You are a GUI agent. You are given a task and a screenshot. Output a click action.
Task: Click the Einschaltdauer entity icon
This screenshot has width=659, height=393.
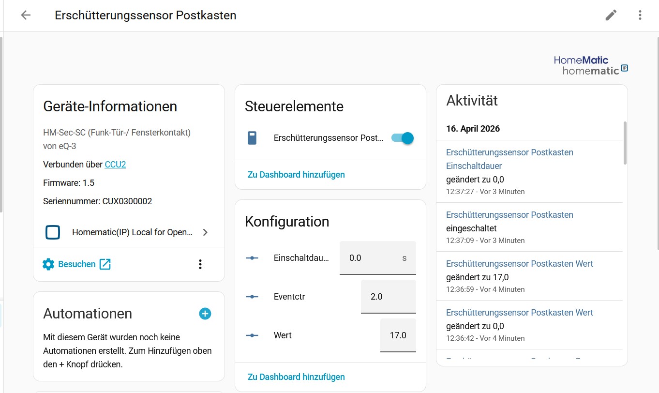[x=252, y=258]
